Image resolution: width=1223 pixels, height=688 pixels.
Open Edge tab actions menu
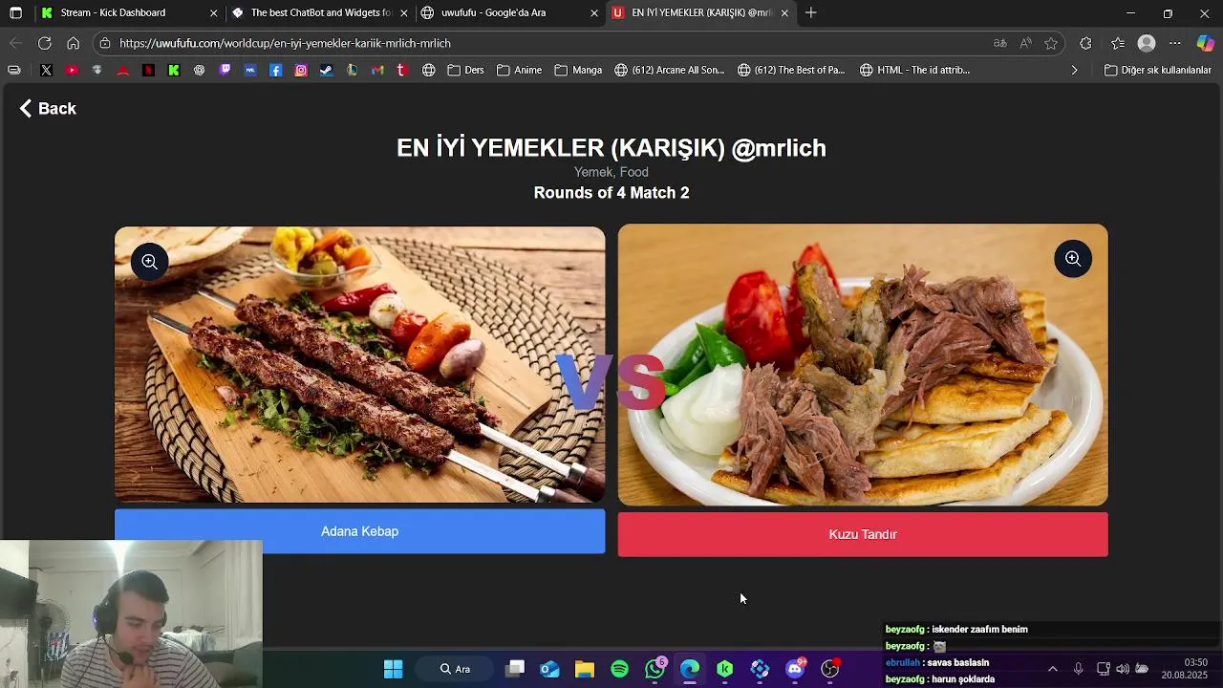click(15, 12)
